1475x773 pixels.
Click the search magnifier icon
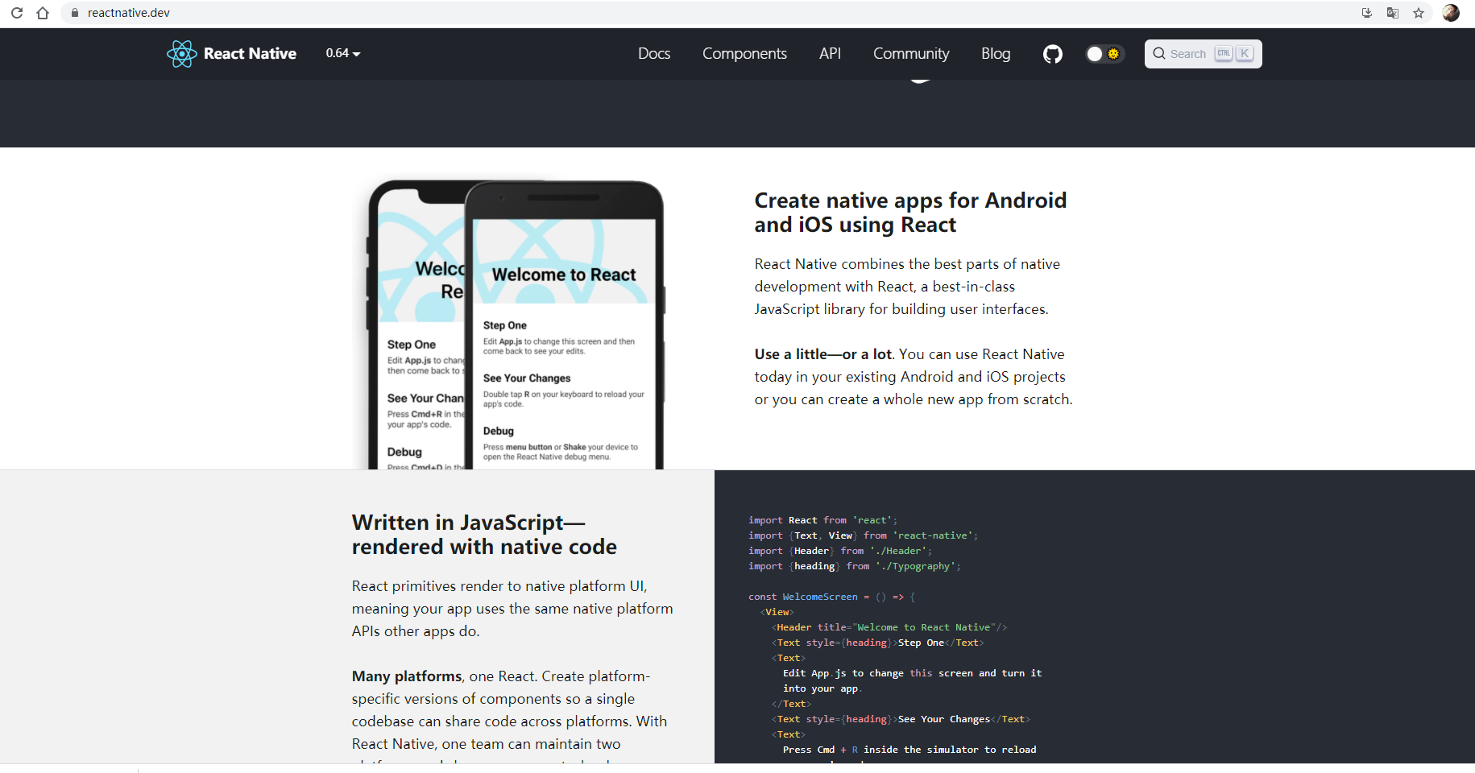click(x=1160, y=53)
